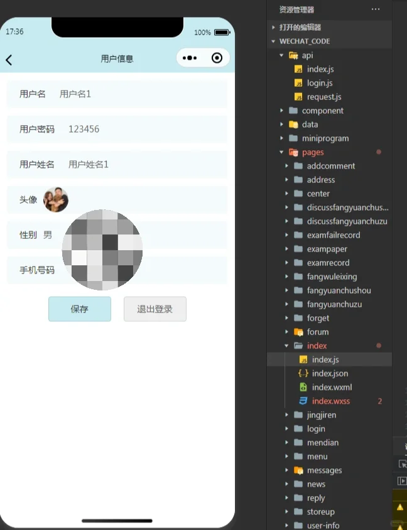
Task: Click the api folder icon
Action: pos(293,55)
